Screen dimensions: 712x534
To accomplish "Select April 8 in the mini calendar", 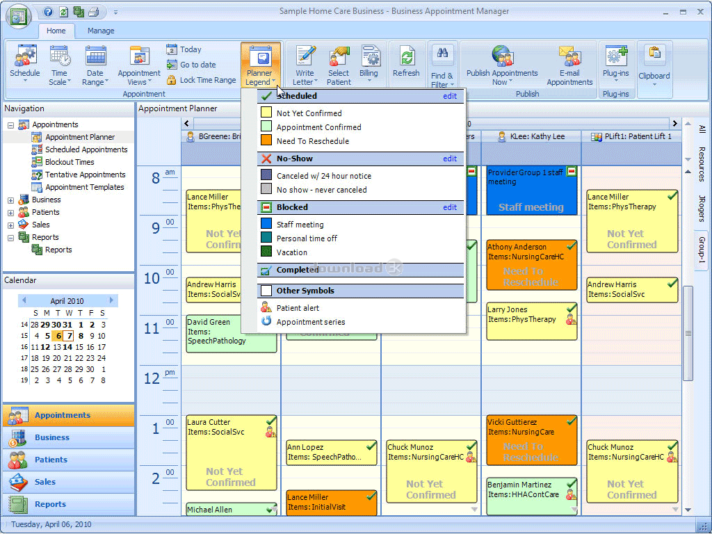I will pos(81,336).
